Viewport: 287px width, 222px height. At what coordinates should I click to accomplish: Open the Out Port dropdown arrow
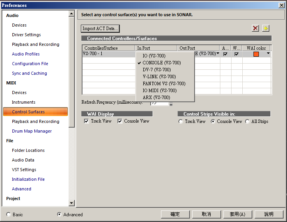(x=218, y=54)
